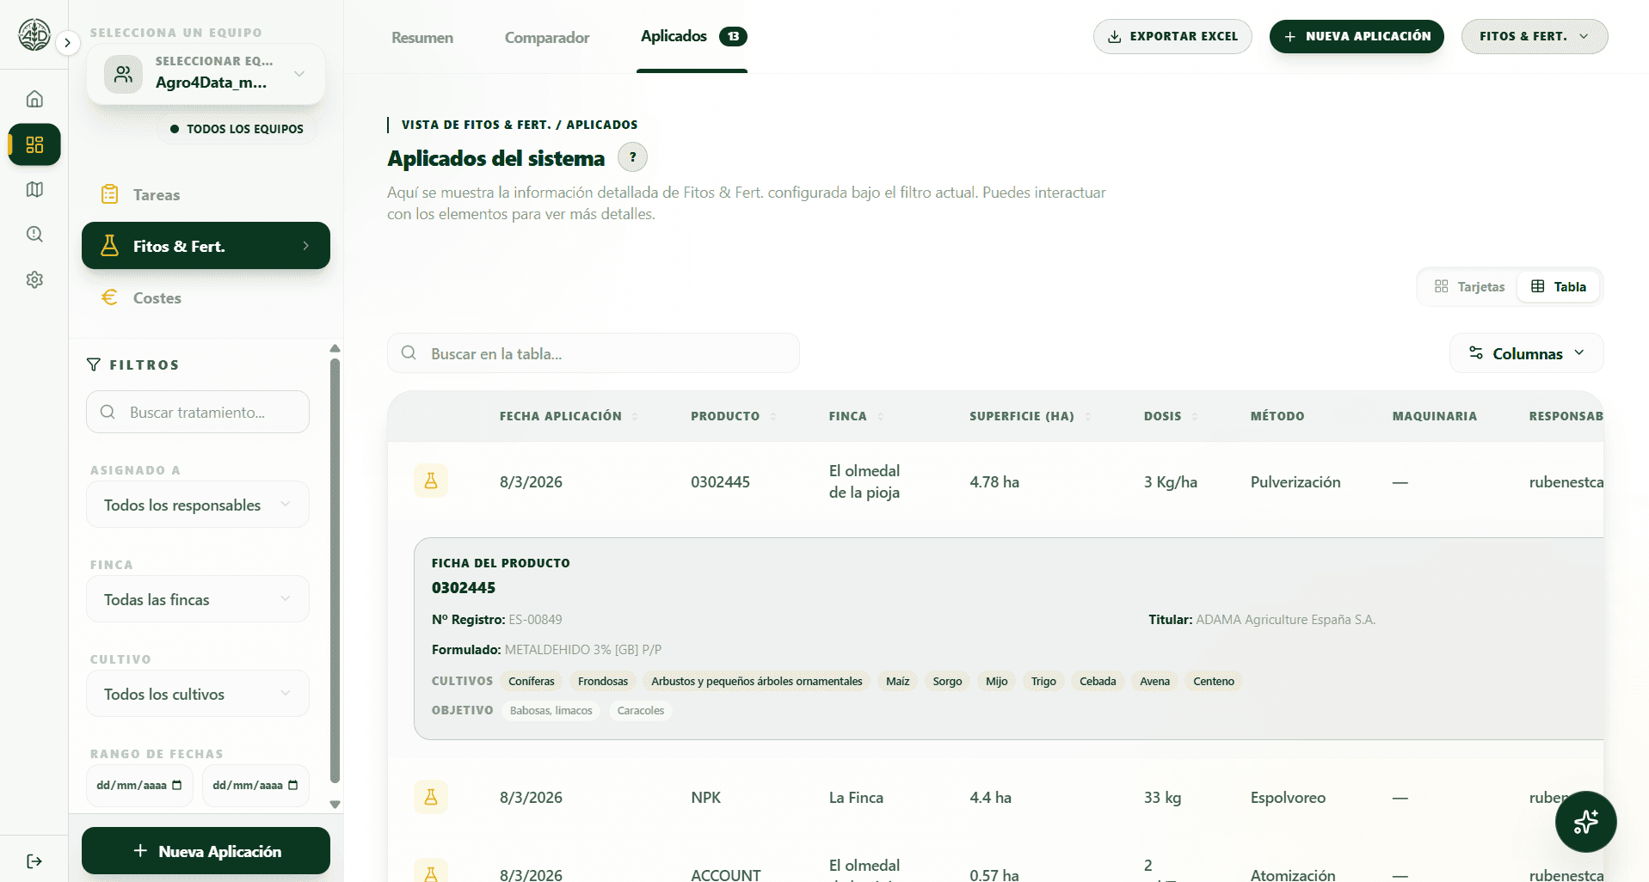The width and height of the screenshot is (1649, 882).
Task: Click the Buscar en la tabla search field
Action: pyautogui.click(x=593, y=352)
